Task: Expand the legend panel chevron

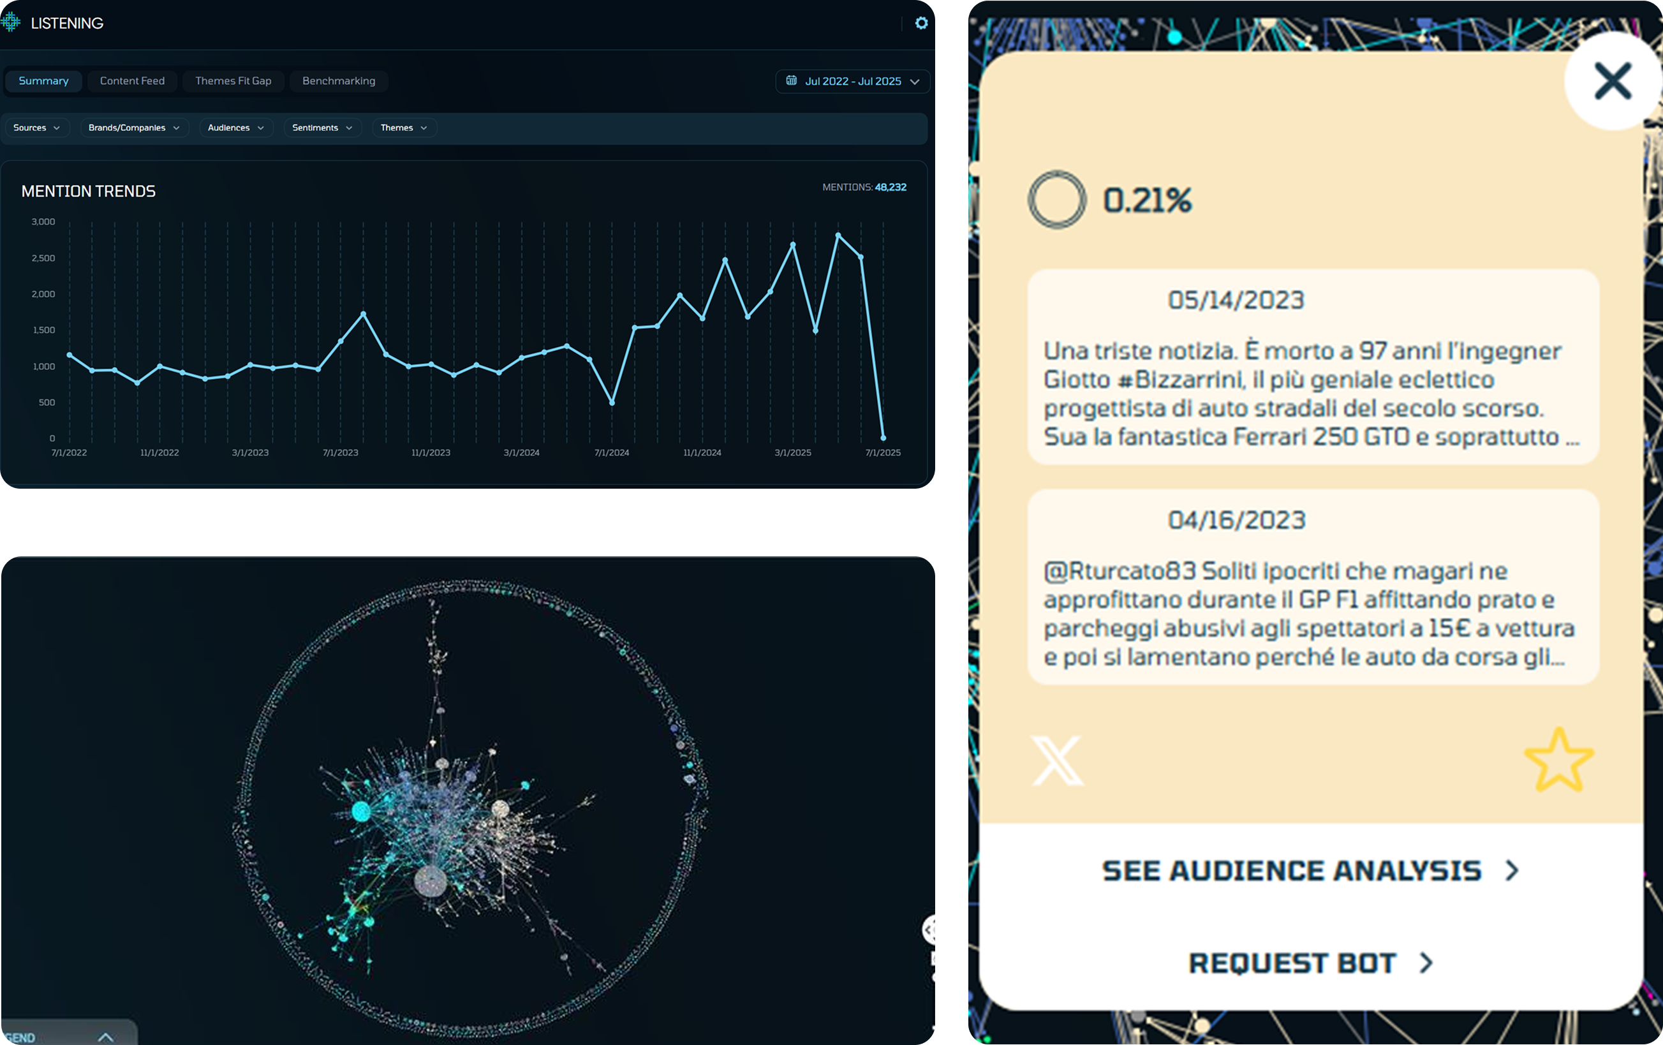Action: coord(106,1037)
